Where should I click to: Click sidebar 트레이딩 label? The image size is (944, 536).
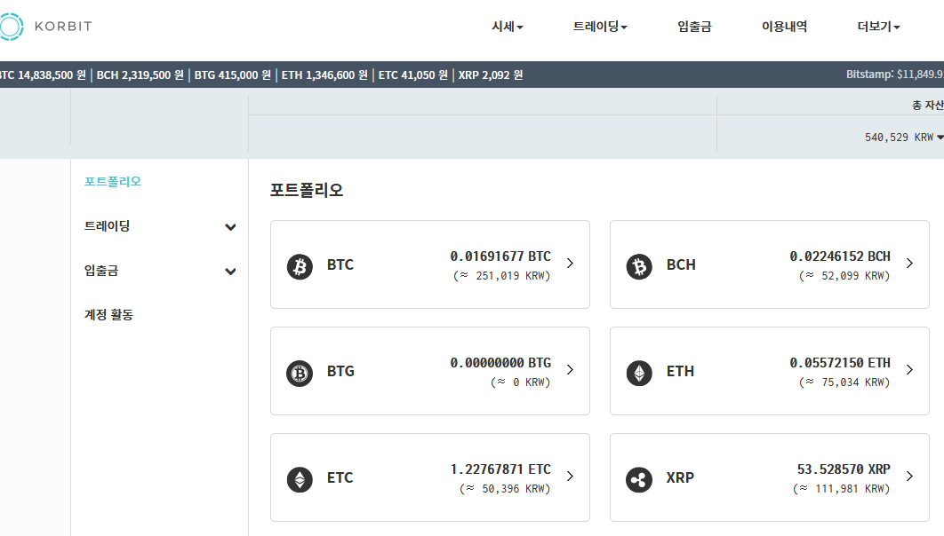point(108,226)
